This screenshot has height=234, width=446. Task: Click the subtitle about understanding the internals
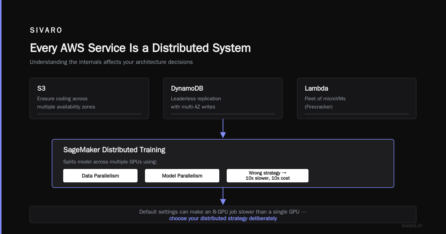[111, 62]
